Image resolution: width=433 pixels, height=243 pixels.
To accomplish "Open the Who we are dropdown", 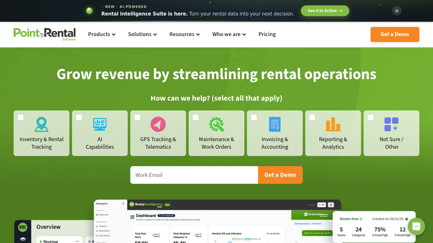I will point(229,34).
